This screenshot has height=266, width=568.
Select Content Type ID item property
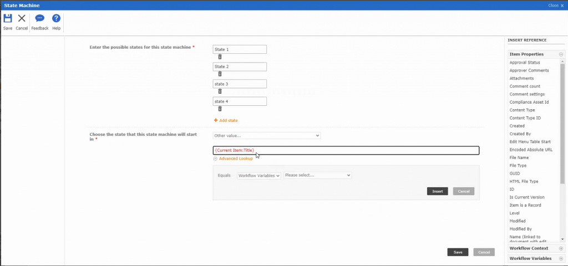pos(525,119)
